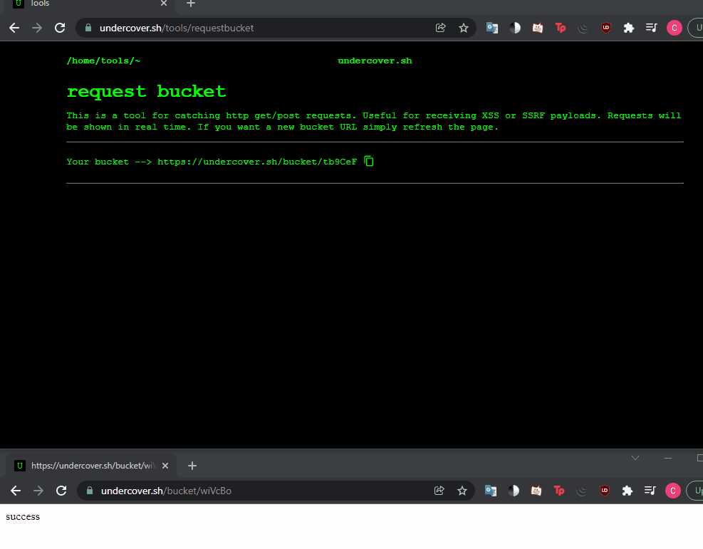The height and width of the screenshot is (549, 703).
Task: Follow the /home/tools/~ breadcrumb link
Action: coord(103,61)
